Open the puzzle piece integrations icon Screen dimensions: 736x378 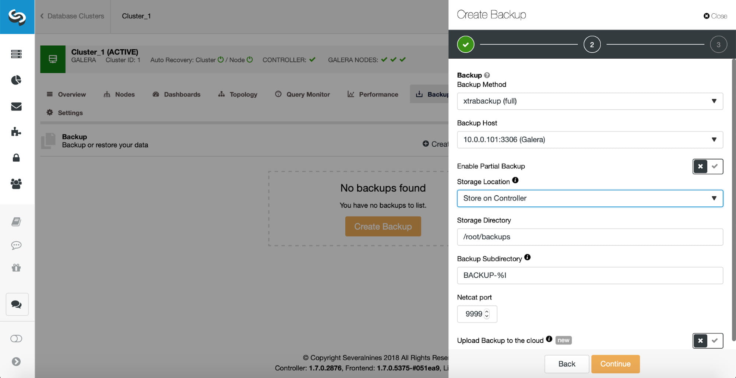[x=16, y=132]
